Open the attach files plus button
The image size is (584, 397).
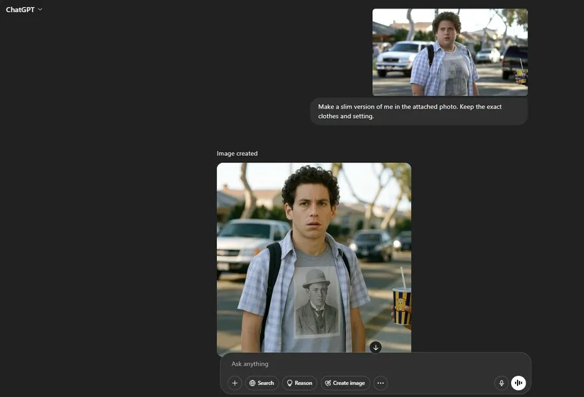tap(234, 383)
